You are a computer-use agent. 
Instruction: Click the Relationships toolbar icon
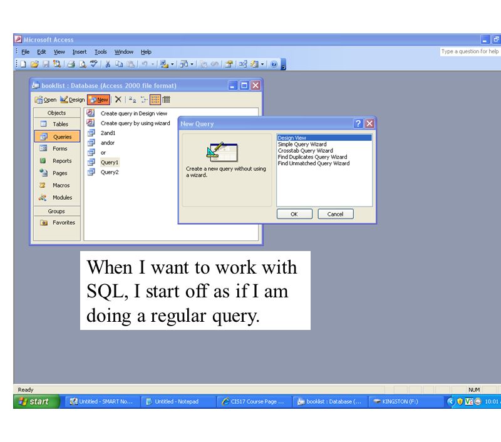243,64
